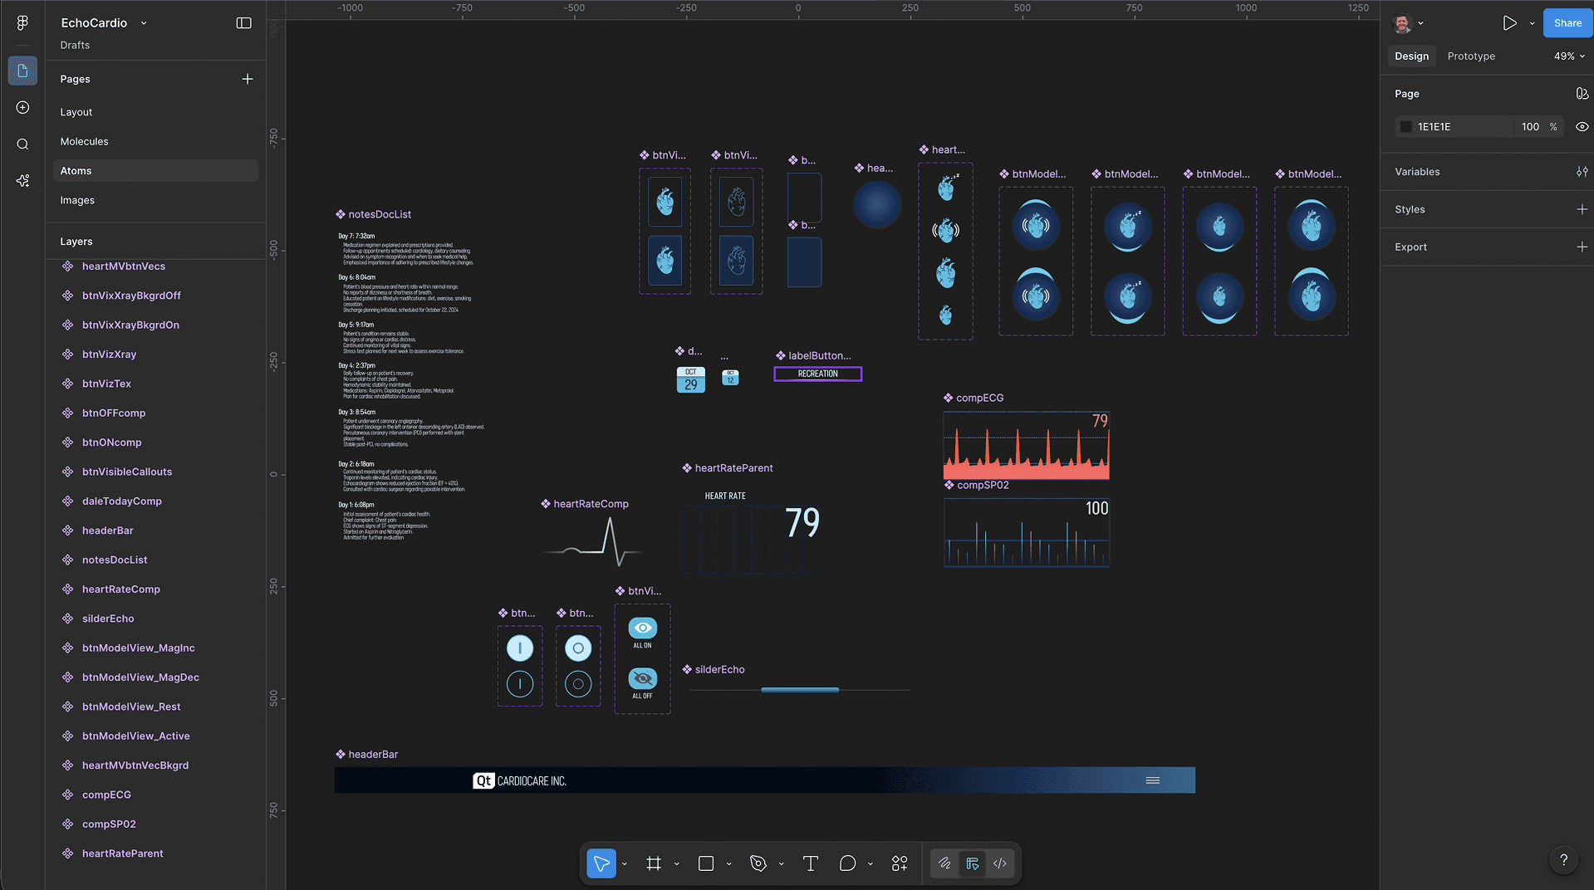
Task: Click the insert plus-circle sidebar icon
Action: point(22,108)
